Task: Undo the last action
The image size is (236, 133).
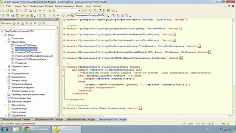Action: pos(40,11)
